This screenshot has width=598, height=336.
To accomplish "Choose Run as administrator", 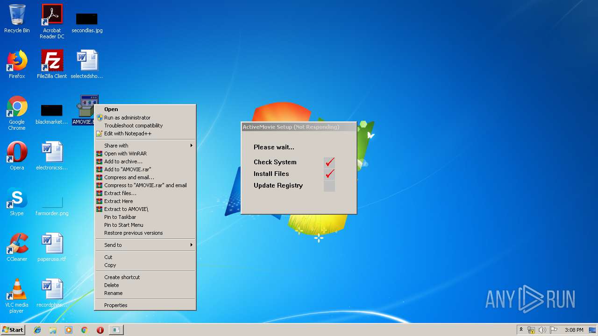I will click(145, 118).
